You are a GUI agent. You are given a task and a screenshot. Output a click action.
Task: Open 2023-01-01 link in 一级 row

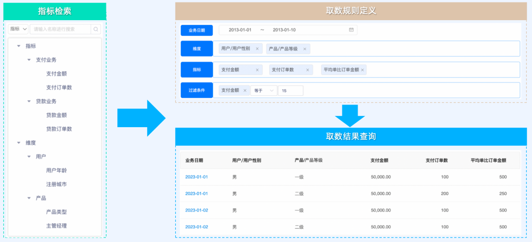[x=197, y=177]
